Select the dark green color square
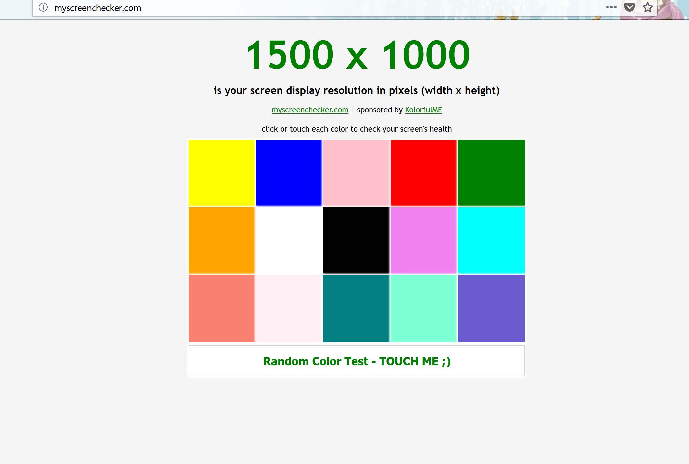 coord(491,173)
